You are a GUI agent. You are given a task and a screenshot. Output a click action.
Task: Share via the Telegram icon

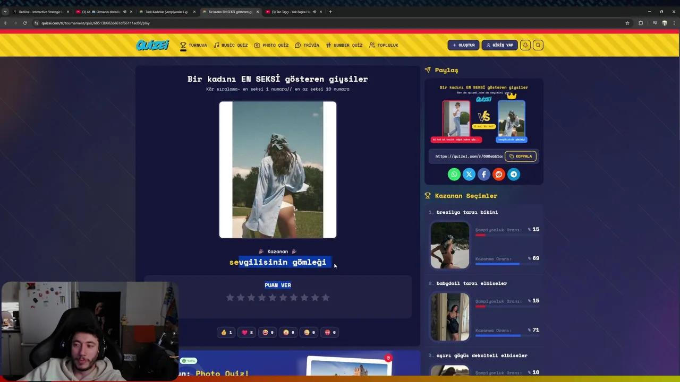tap(514, 174)
